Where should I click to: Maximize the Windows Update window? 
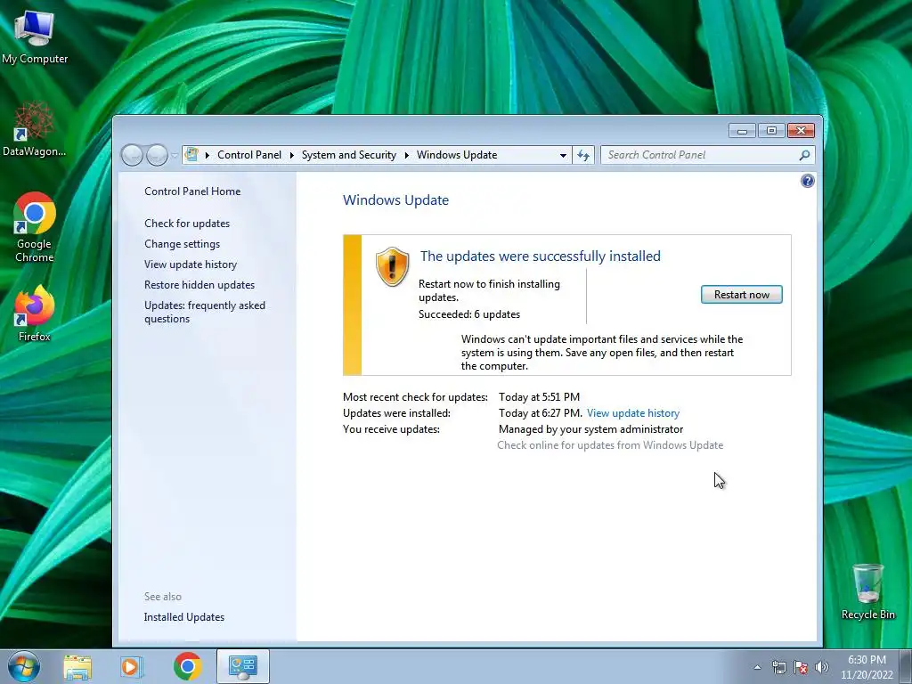point(771,131)
